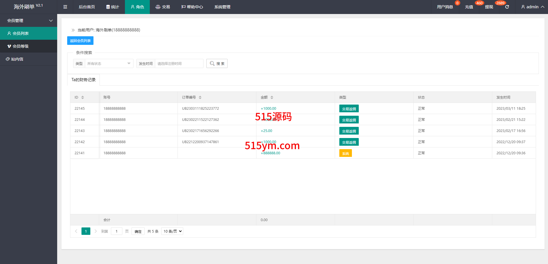Image resolution: width=548 pixels, height=264 pixels.
Task: Sort the ID column using its sort arrows
Action: pos(83,97)
